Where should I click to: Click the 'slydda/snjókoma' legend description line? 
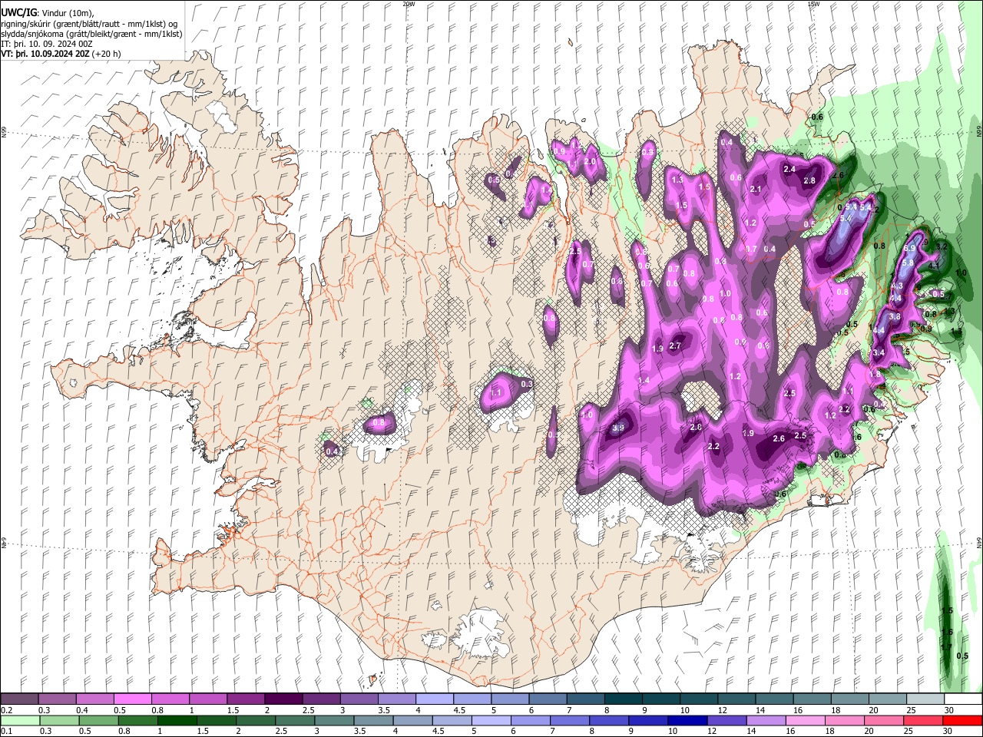(91, 34)
